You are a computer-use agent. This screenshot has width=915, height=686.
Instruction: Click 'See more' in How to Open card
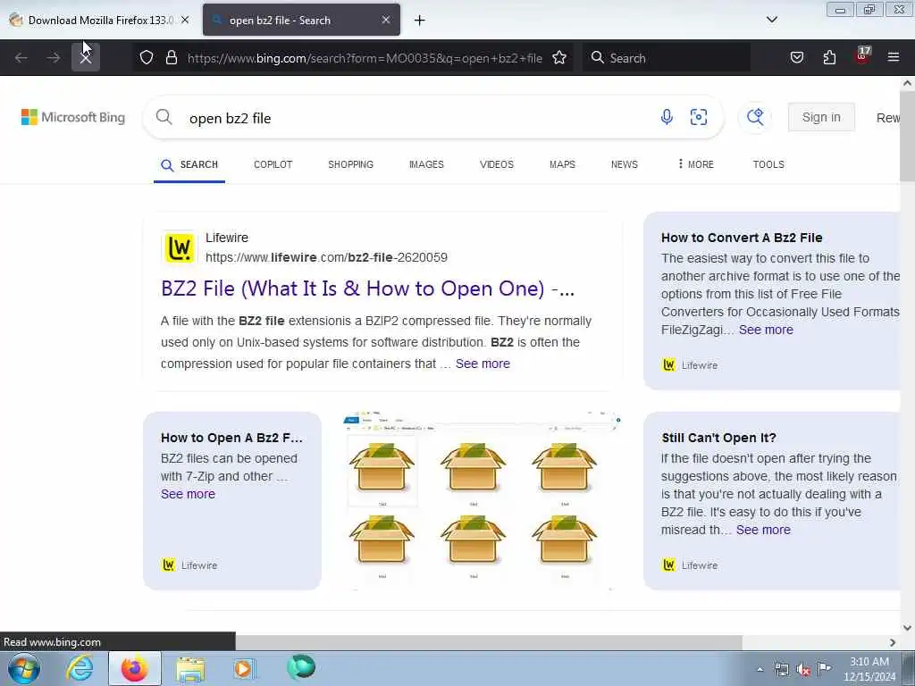188,494
